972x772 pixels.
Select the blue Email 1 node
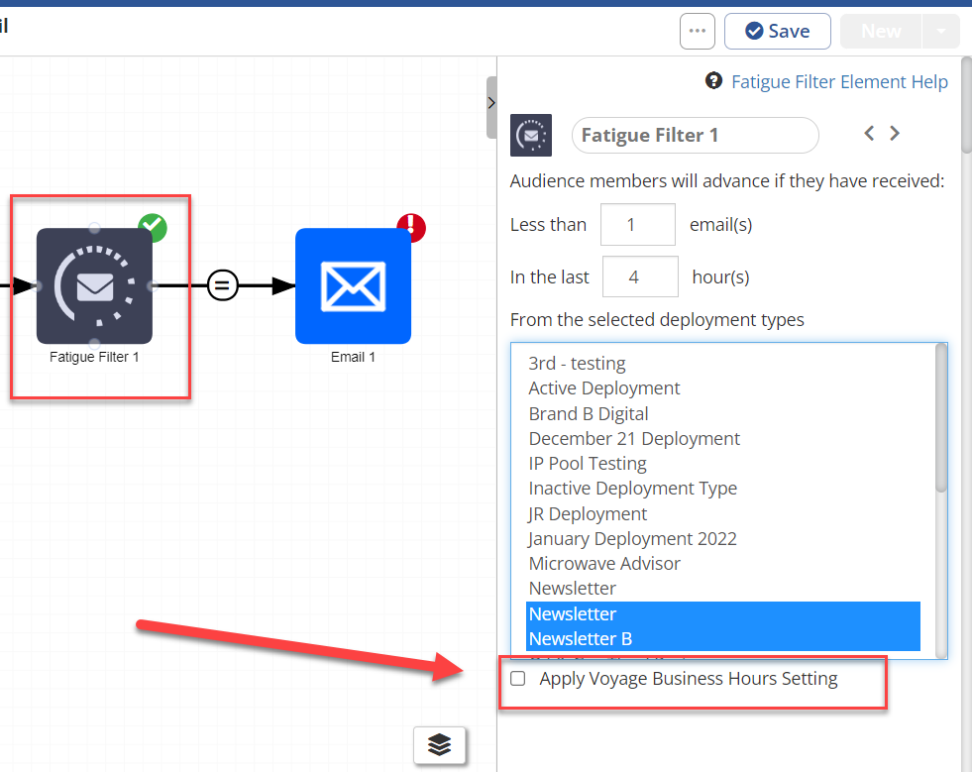click(x=353, y=286)
